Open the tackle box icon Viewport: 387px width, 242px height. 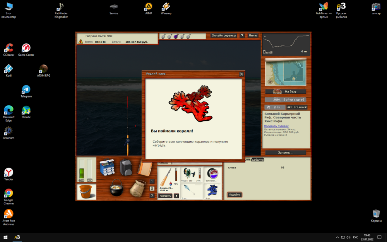107,168
